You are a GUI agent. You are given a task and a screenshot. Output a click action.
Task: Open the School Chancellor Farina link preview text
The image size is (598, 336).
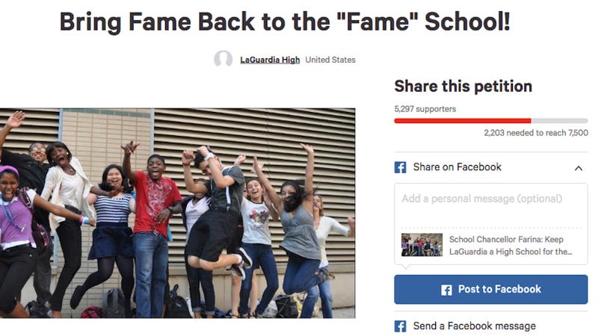511,246
